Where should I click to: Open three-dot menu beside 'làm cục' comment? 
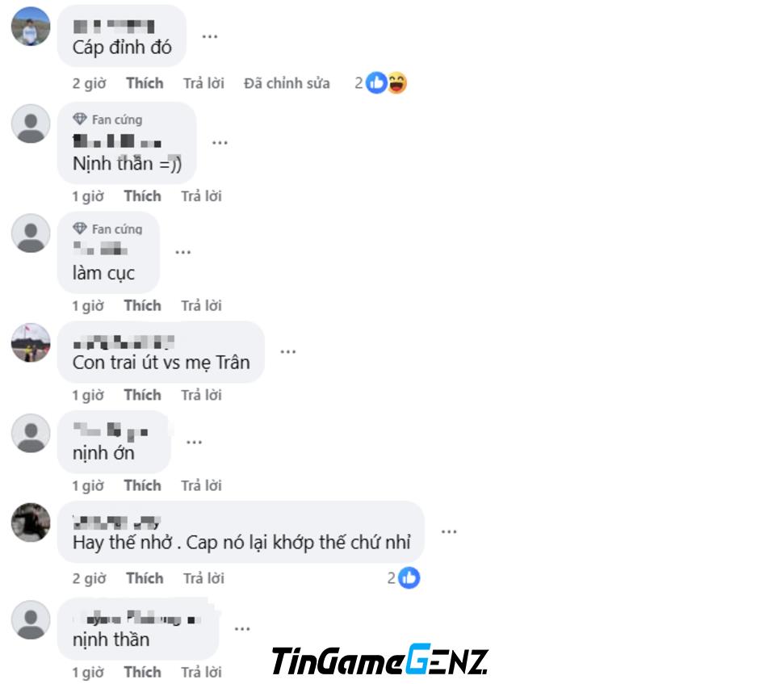[183, 252]
